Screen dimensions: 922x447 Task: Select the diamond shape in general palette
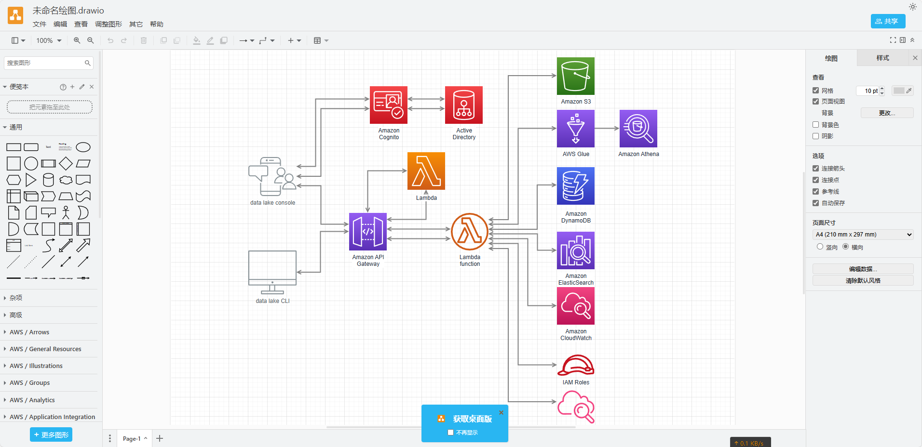[66, 164]
